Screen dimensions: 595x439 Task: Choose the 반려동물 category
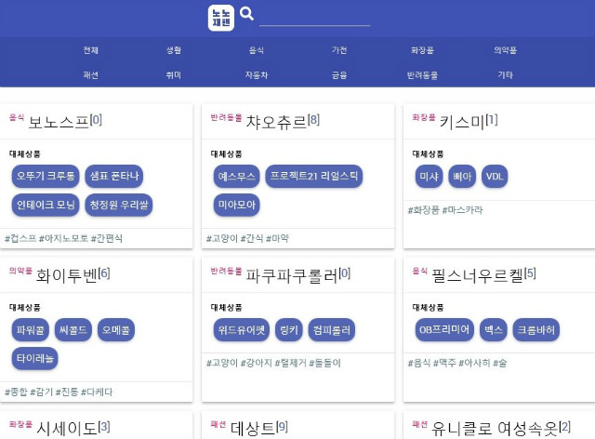pos(422,75)
